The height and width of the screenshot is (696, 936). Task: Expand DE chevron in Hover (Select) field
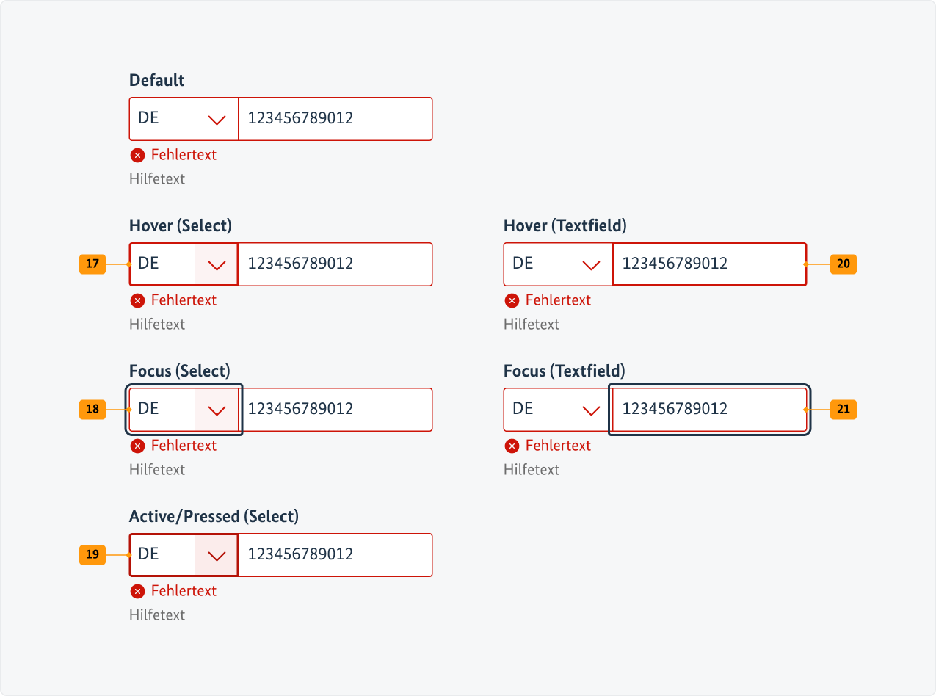pos(217,264)
